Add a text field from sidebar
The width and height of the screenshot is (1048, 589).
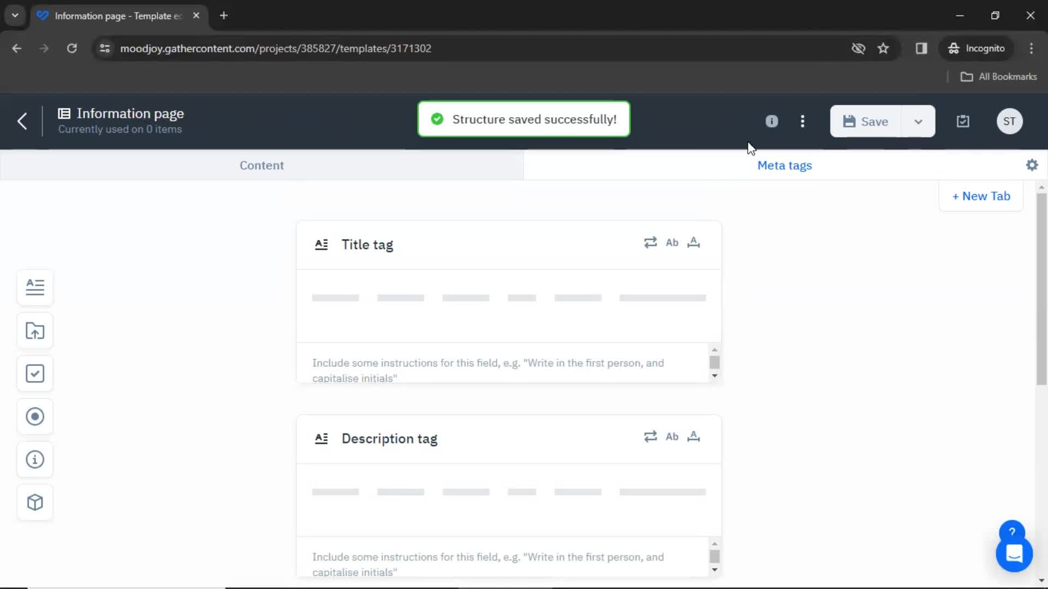pyautogui.click(x=35, y=287)
